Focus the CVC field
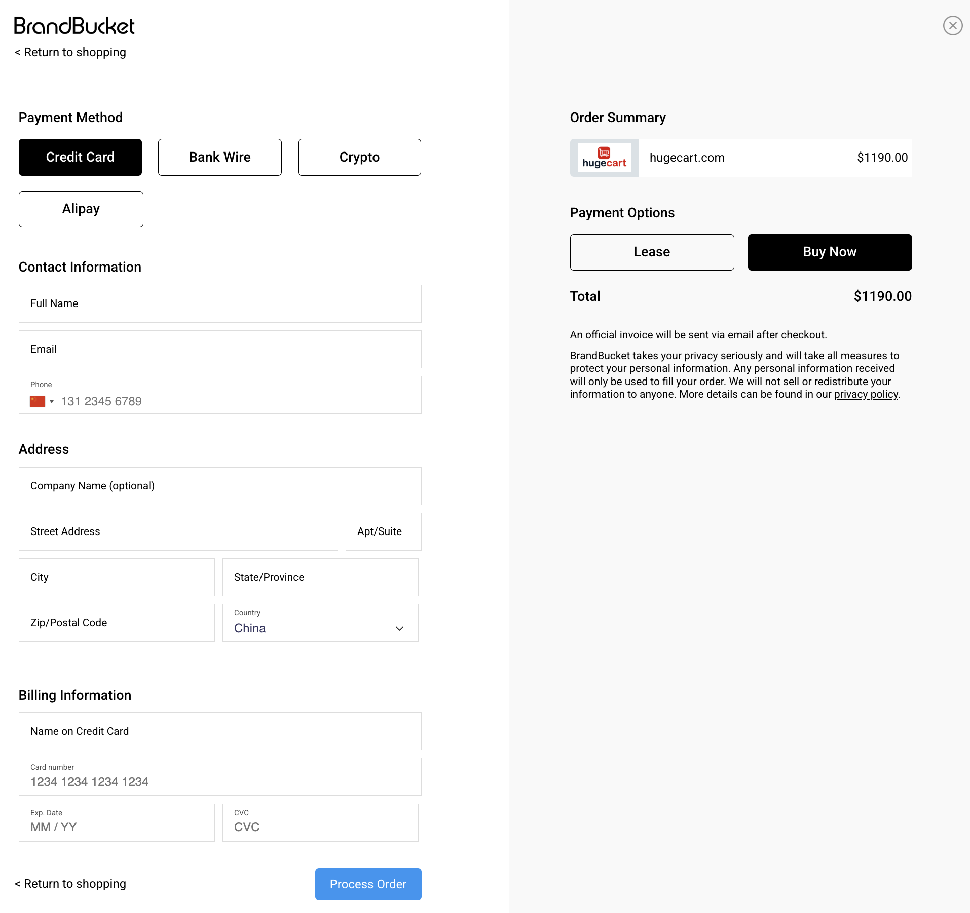 [320, 822]
